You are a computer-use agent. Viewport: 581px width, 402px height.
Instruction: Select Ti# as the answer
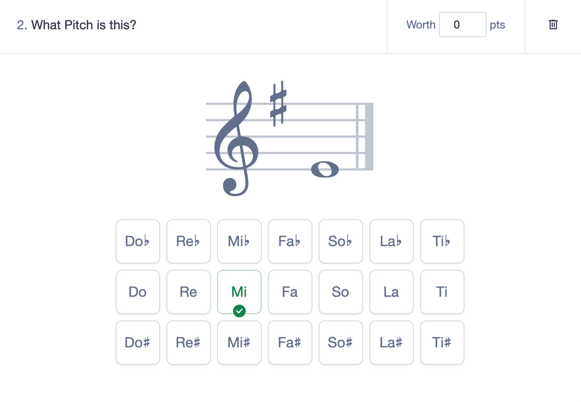pos(442,342)
